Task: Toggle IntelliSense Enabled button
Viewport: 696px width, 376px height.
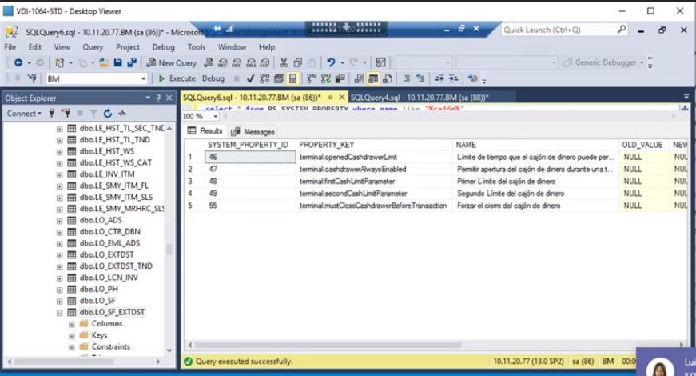Action: [293, 78]
